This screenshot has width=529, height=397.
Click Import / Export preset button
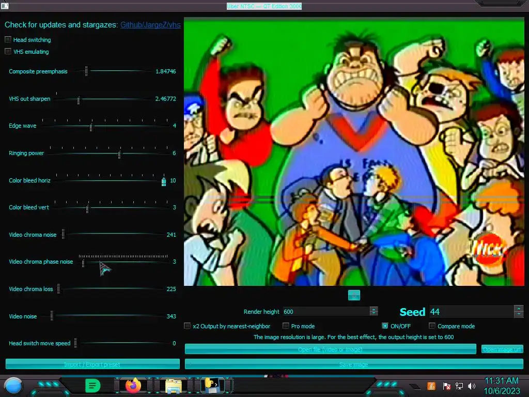(x=92, y=364)
